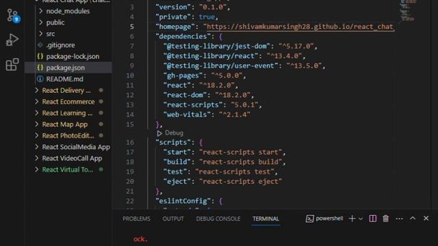This screenshot has width=438, height=246.
Task: Create a new terminal with plus icon
Action: 352,219
